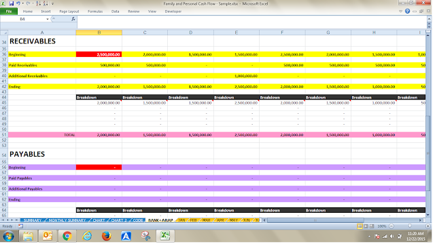Image resolution: width=435 pixels, height=246 pixels.
Task: Open the Page Layout ribbon tab
Action: pos(69,12)
